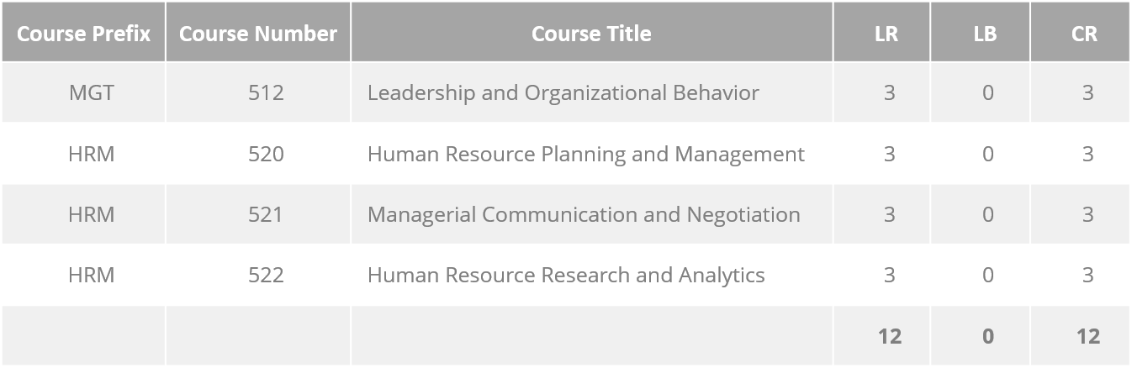Select the CR total value 12
Screen dimensions: 1132x368
1088,336
